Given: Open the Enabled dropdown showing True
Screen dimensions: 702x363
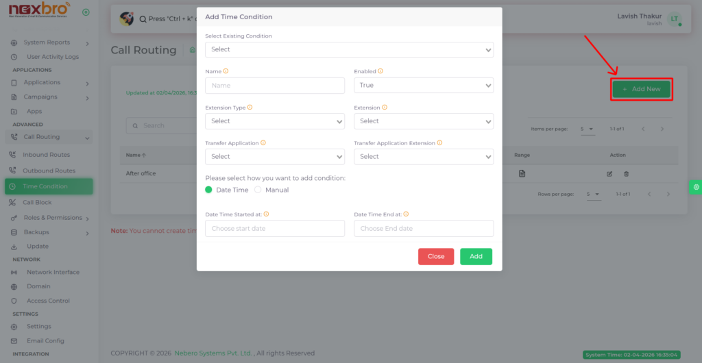Looking at the screenshot, I should click(x=423, y=86).
